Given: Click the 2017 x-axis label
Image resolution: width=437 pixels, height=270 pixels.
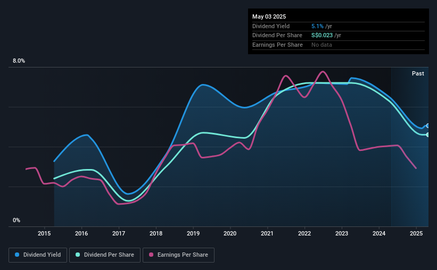Looking at the screenshot, I should (119, 233).
